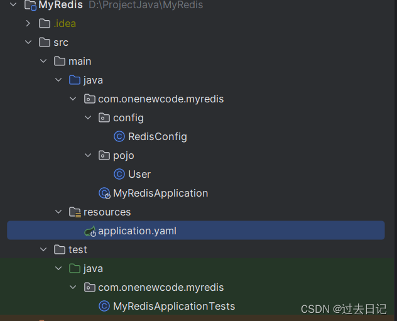The width and height of the screenshot is (397, 321).
Task: Click the config package icon
Action: coord(104,117)
